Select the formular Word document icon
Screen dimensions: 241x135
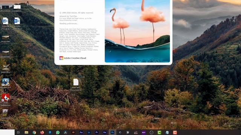pos(5,24)
